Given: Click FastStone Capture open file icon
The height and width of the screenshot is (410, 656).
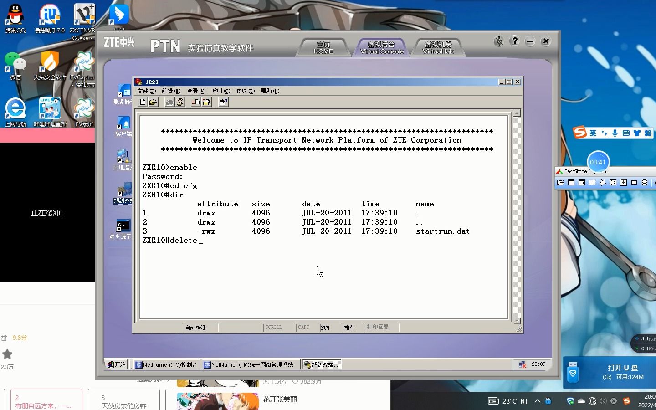Looking at the screenshot, I should pos(560,183).
